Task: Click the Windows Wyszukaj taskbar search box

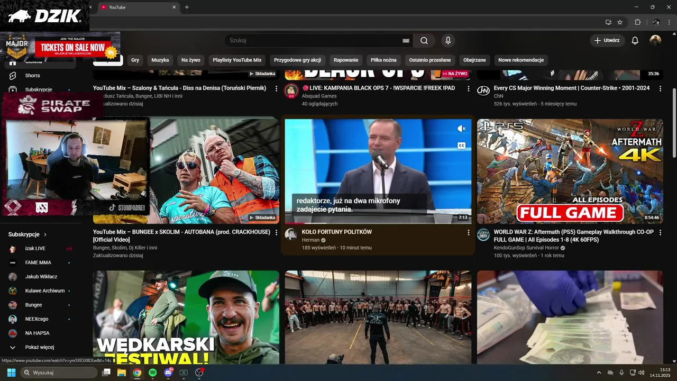Action: click(59, 373)
